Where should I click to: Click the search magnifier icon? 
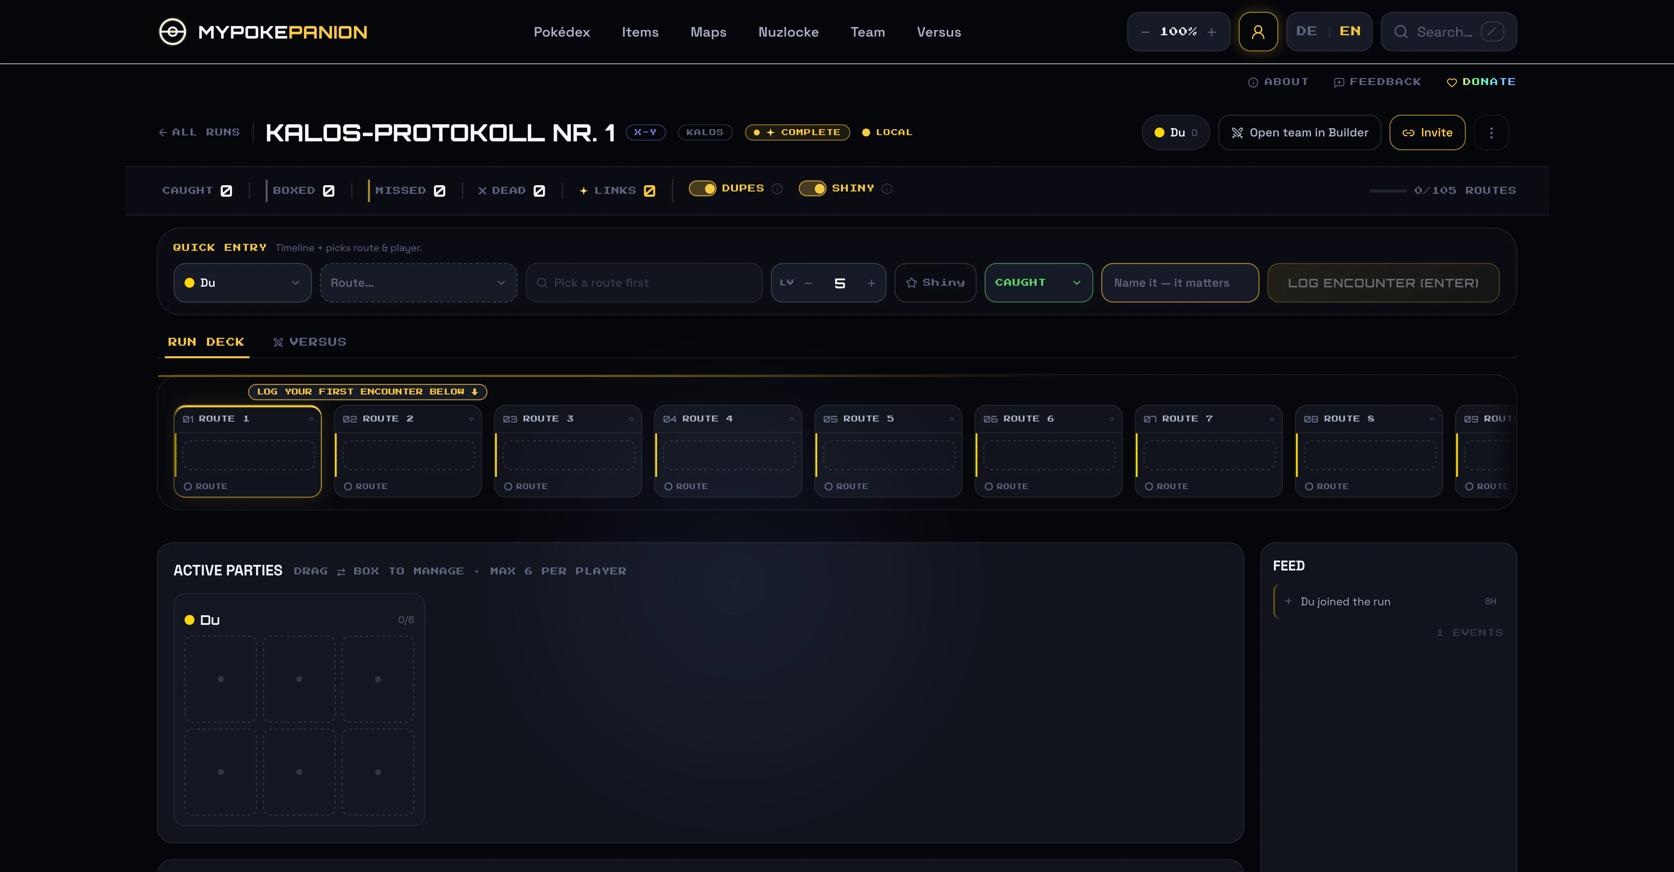[x=1401, y=32]
